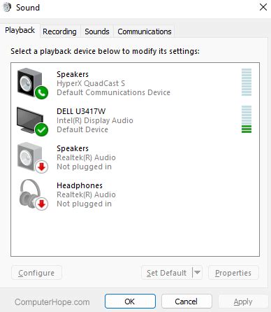Click the red arrow badge on Headphones

(x=41, y=204)
